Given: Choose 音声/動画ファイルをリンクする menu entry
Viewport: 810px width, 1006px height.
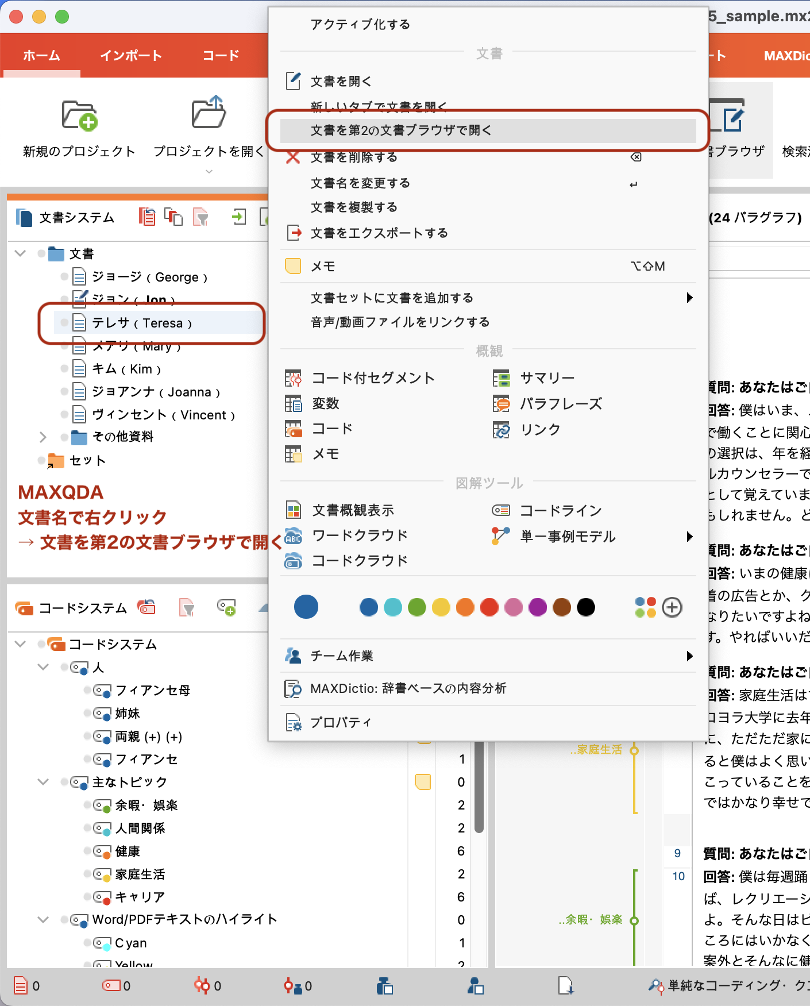Looking at the screenshot, I should point(400,322).
